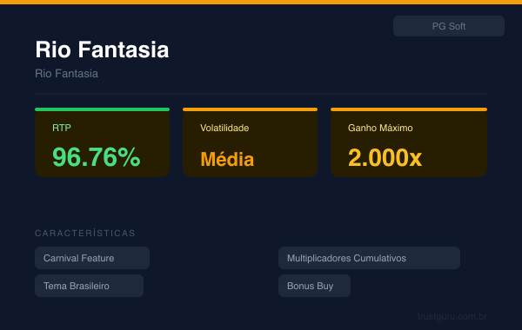Select the Carnival Feature tag
522x330 pixels.
[92, 258]
